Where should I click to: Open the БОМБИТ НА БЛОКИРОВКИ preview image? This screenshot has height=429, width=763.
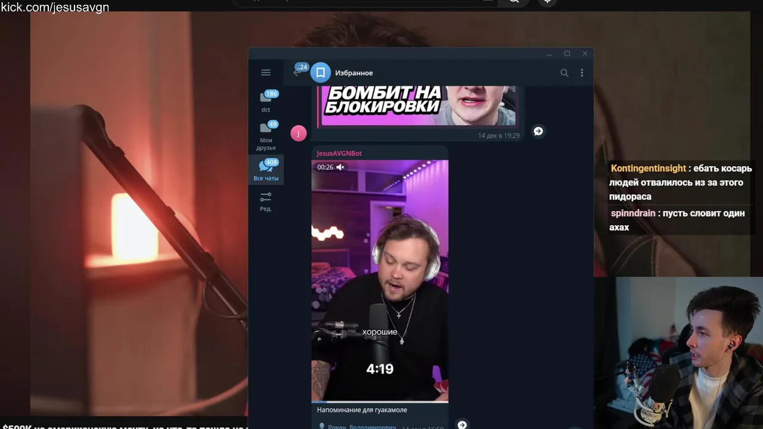(418, 105)
